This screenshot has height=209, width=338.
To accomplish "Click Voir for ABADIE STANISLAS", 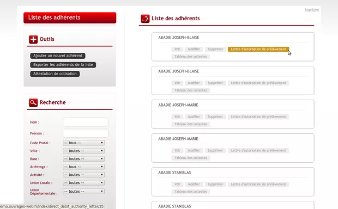I will coord(177,185).
